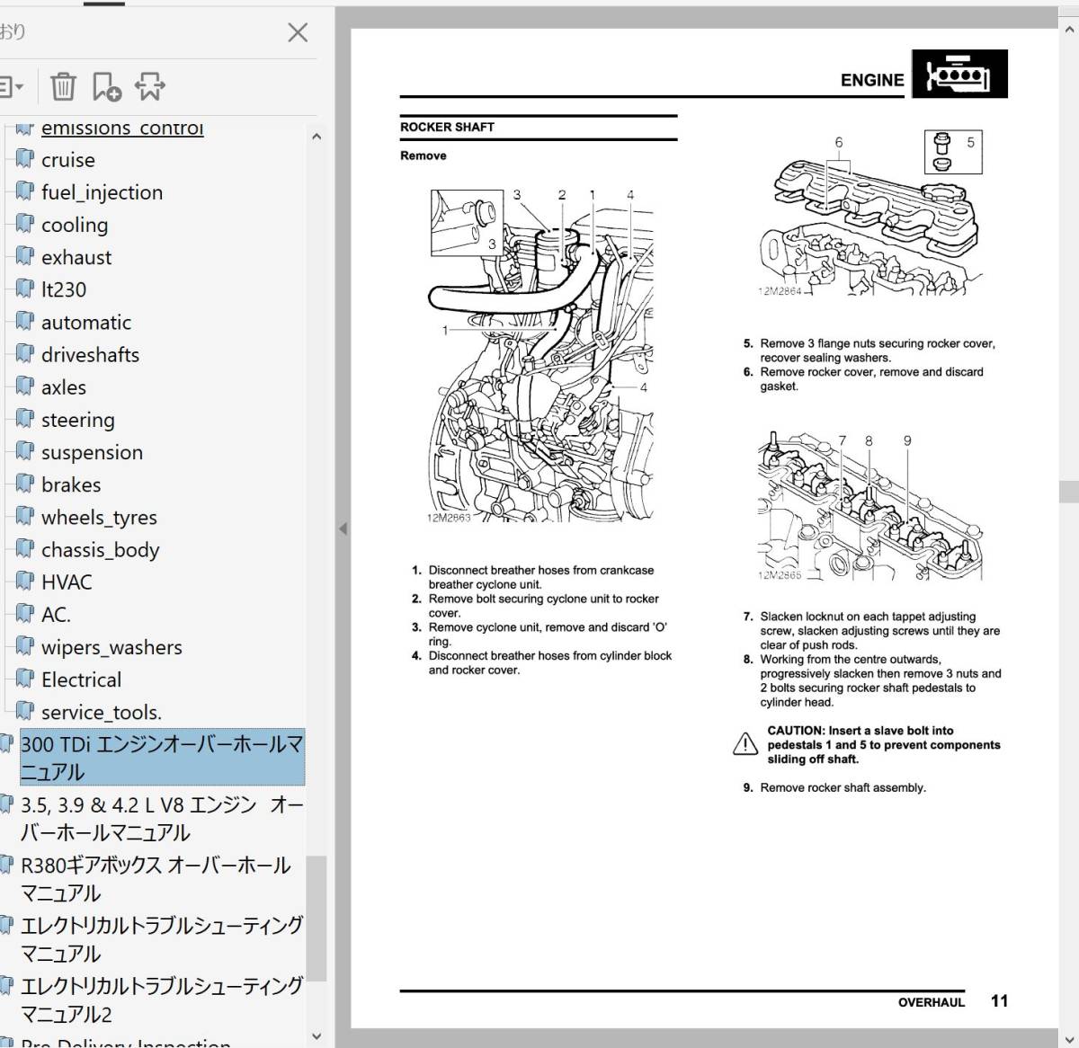This screenshot has width=1079, height=1048.
Task: Click the axles bookmark ribbon icon
Action: 25,386
